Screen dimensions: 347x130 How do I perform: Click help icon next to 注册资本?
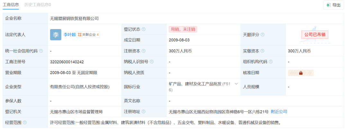(143, 51)
